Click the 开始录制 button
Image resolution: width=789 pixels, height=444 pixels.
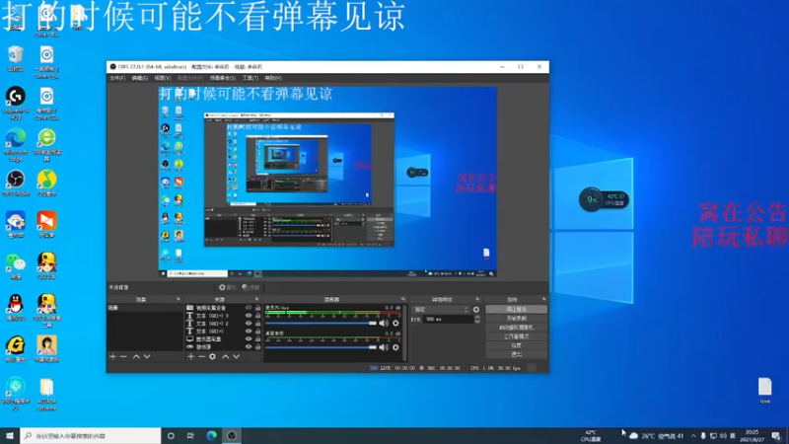click(516, 318)
